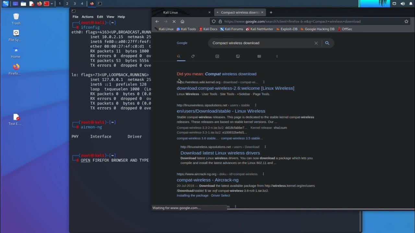415x233 pixels.
Task: Open en/users/Download/stable - Linux Wireless result
Action: click(221, 111)
